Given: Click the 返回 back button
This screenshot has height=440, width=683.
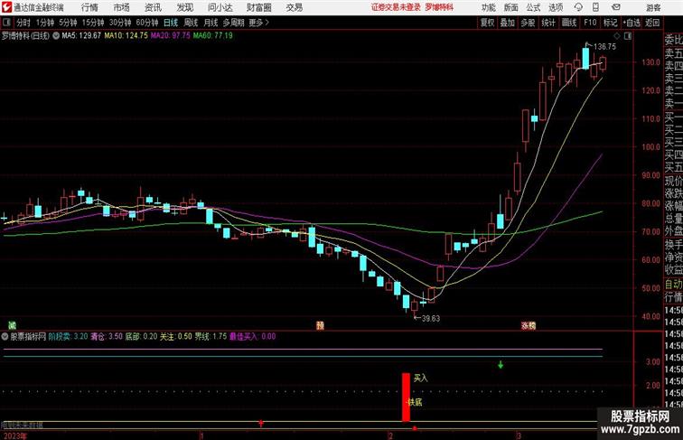Looking at the screenshot, I should [x=652, y=23].
